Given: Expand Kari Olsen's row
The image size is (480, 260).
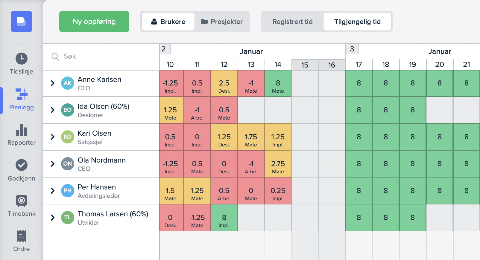Looking at the screenshot, I should [x=53, y=137].
